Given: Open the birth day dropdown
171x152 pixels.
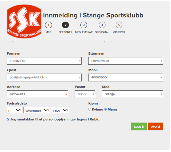Looking at the screenshot, I should pos(15,110).
